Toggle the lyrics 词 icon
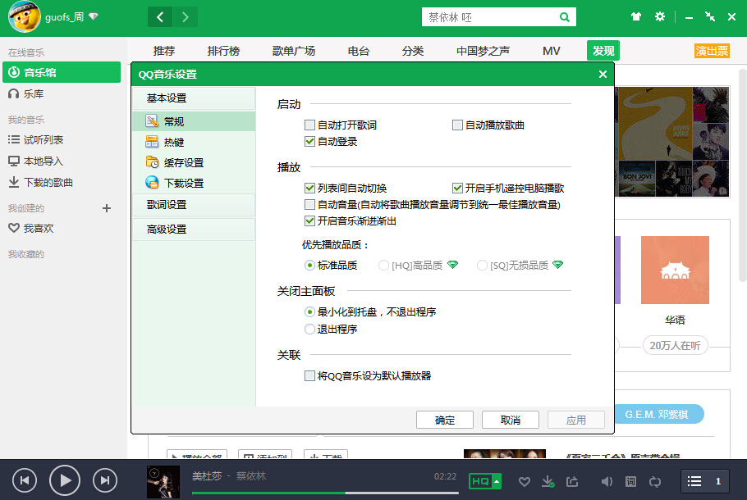This screenshot has width=747, height=500. [x=630, y=481]
